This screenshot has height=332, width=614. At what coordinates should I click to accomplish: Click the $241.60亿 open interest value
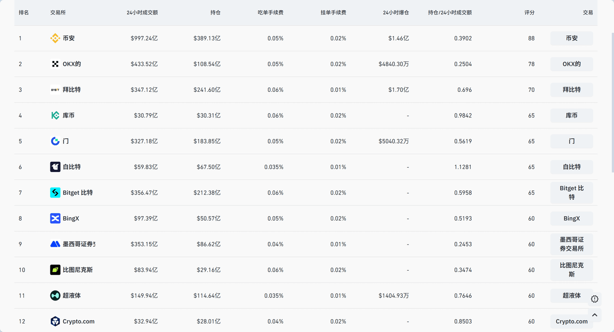(207, 90)
